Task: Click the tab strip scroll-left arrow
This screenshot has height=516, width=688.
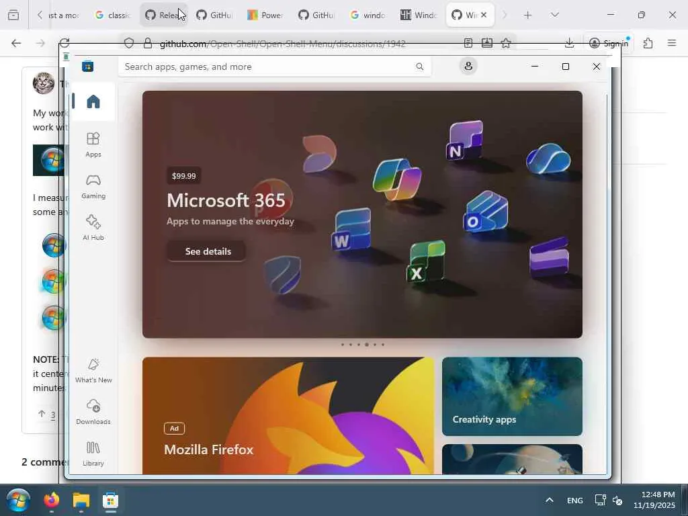Action: point(40,15)
